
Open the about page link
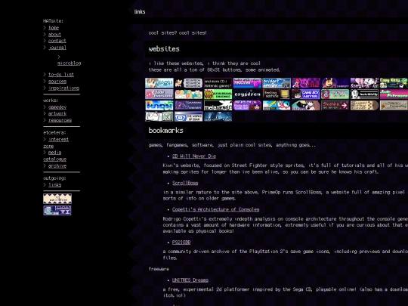coord(54,34)
